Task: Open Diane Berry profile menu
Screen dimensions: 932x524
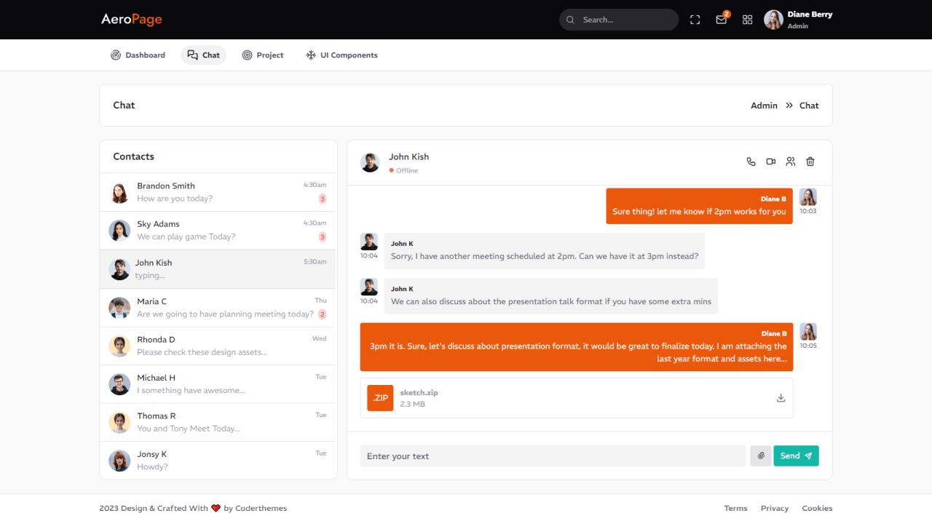Action: click(798, 20)
